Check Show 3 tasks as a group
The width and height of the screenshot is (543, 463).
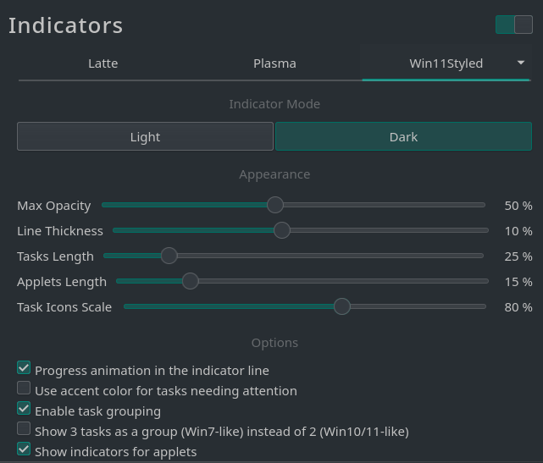[24, 428]
